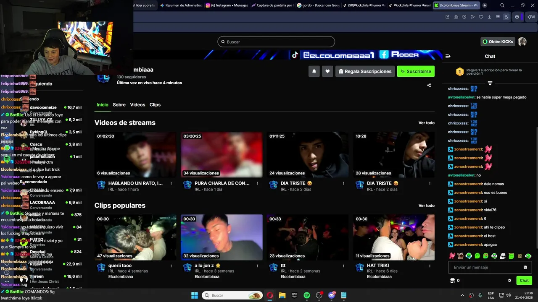Click Ver todo for Clips populares
The height and width of the screenshot is (302, 538).
[x=427, y=206]
